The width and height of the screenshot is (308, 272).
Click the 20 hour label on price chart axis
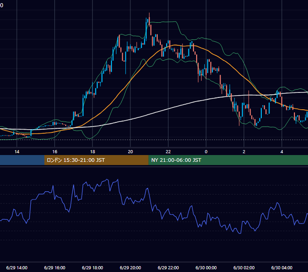coord(130,152)
